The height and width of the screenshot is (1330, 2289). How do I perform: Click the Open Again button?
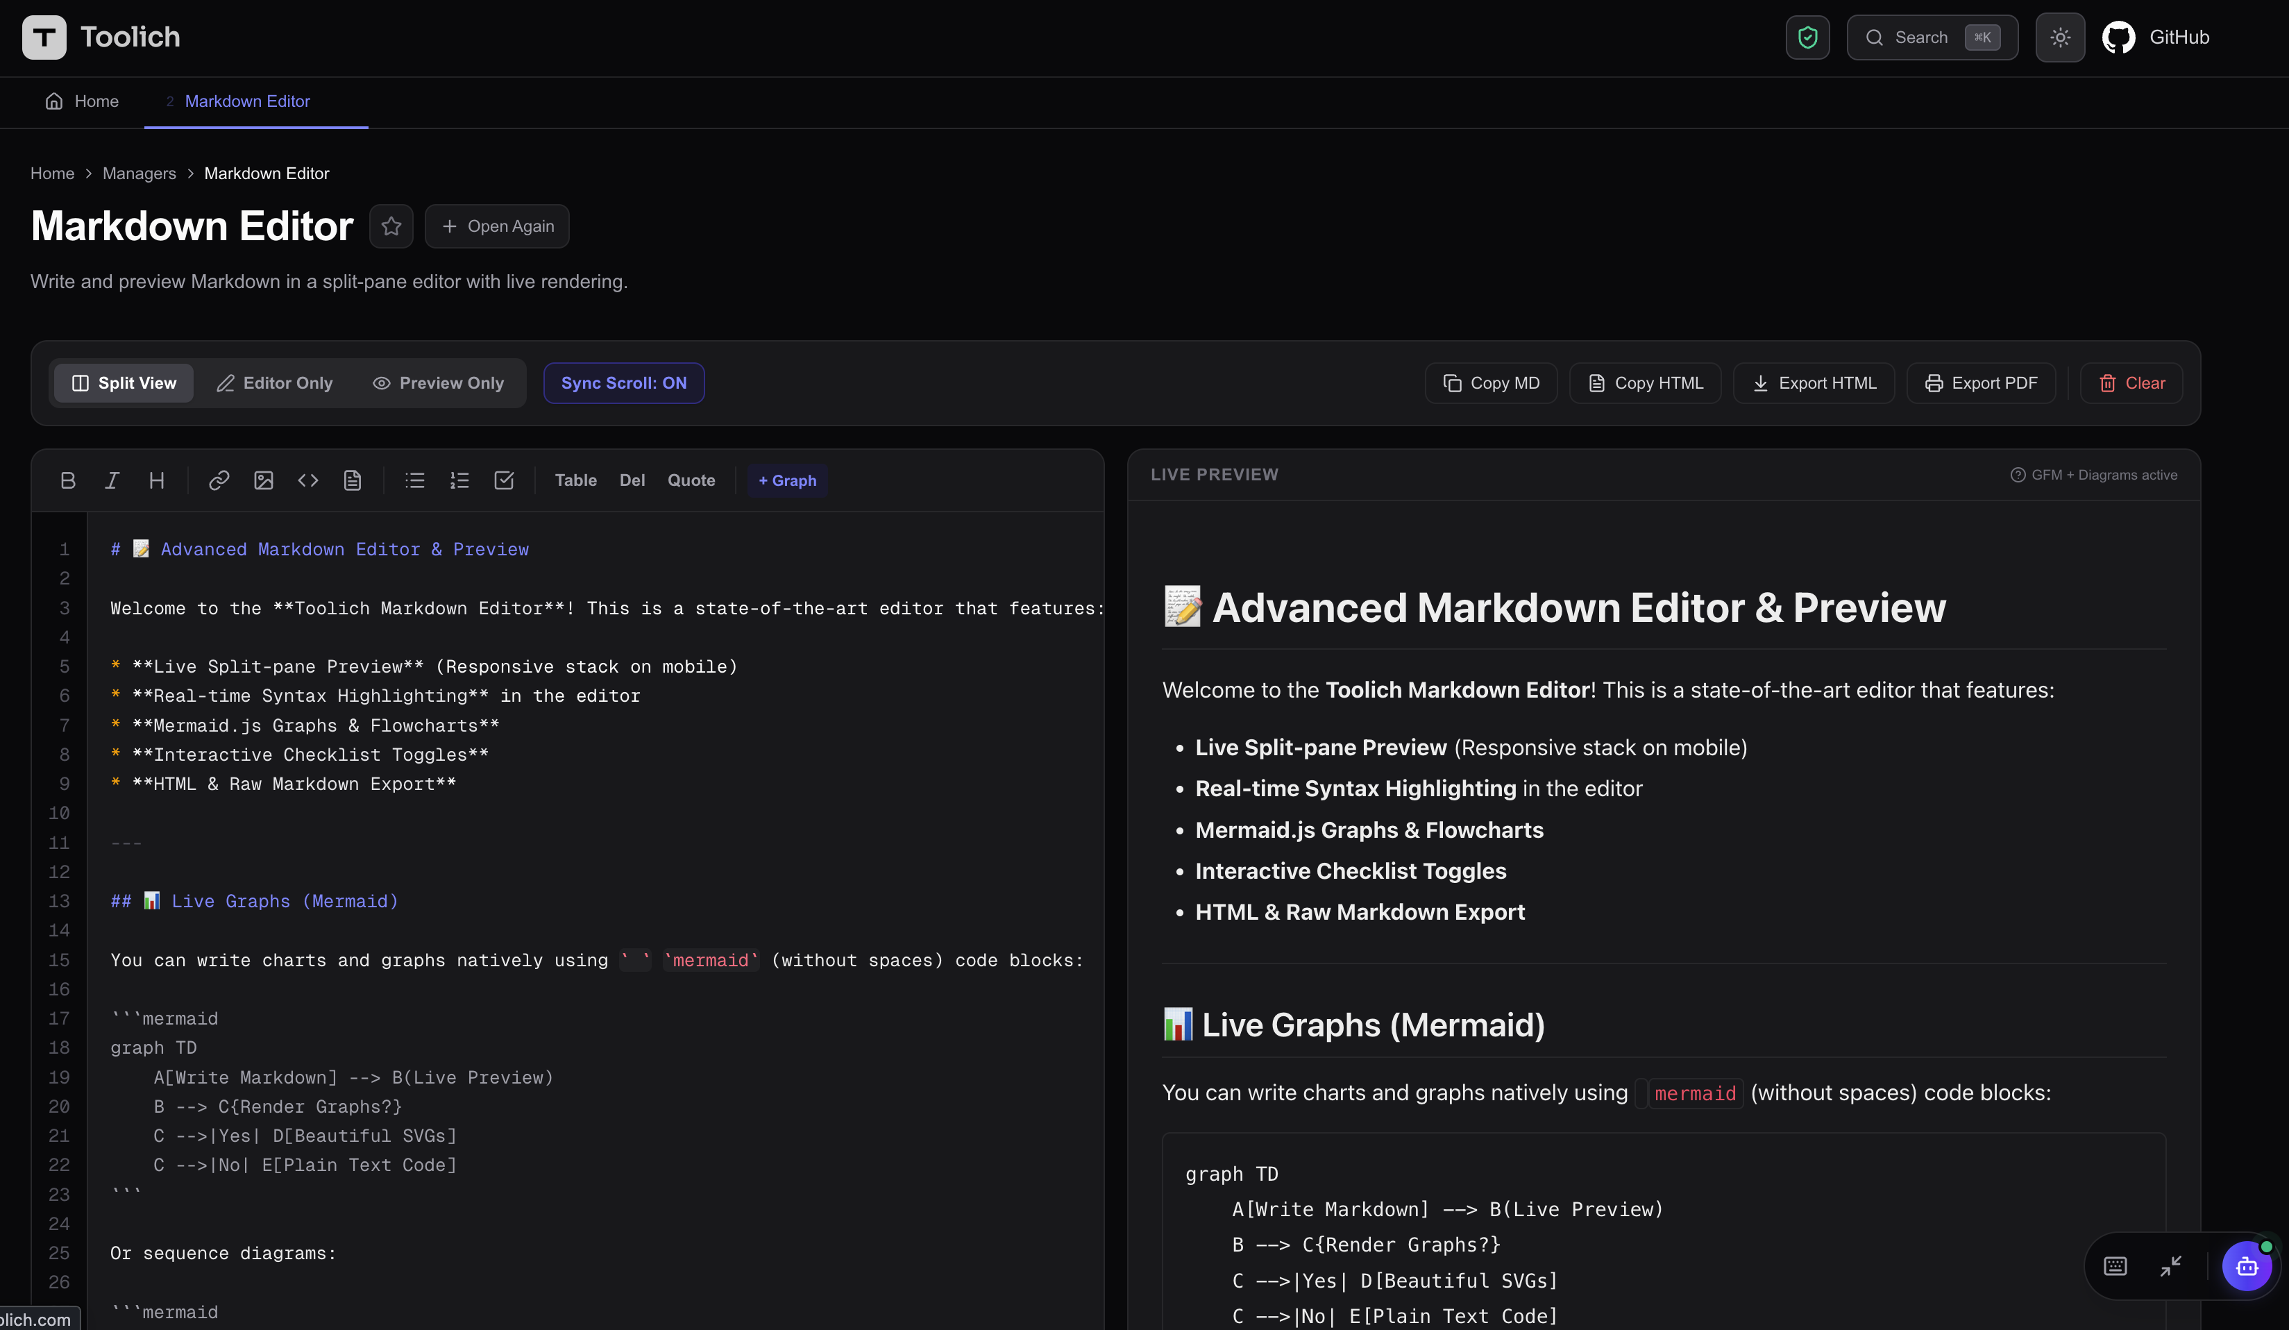497,226
